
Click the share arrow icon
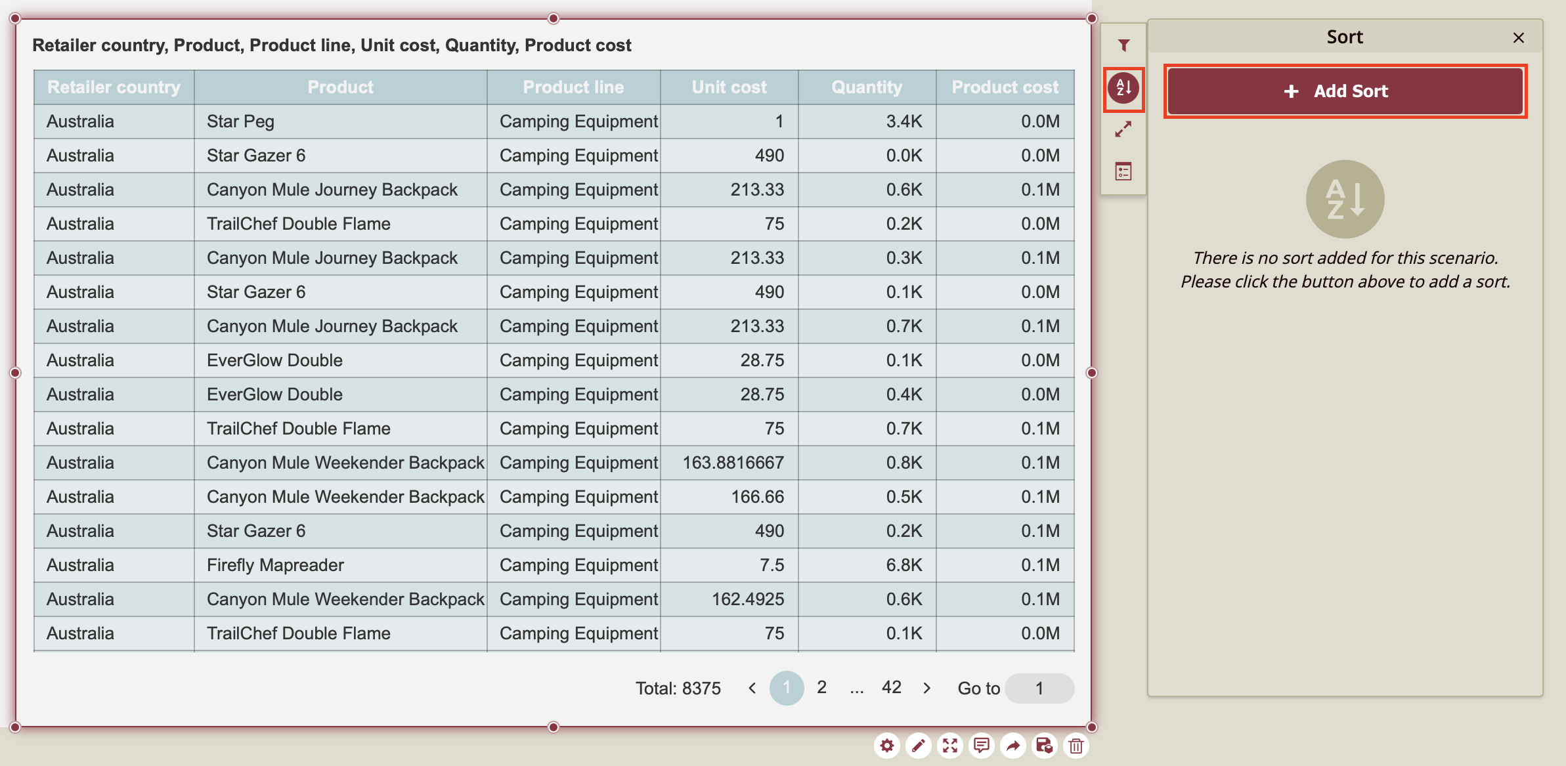(1013, 746)
